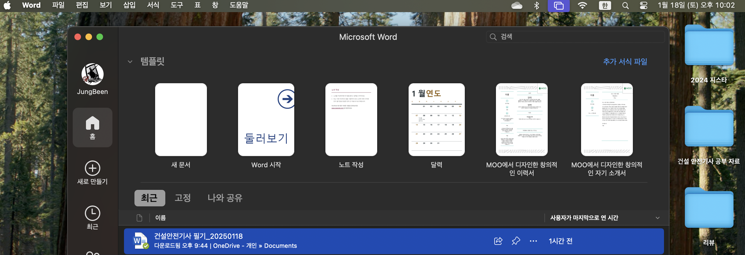Switch the Korean input source (한) icon
Image resolution: width=745 pixels, height=255 pixels.
[605, 5]
